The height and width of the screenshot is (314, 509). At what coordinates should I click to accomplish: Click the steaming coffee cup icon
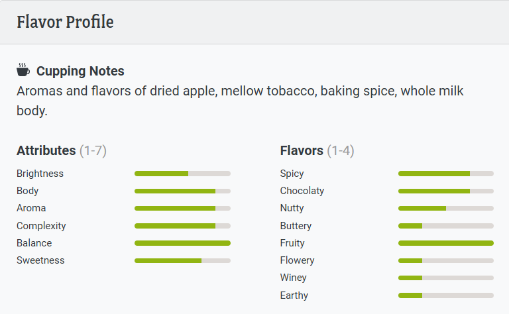(23, 70)
